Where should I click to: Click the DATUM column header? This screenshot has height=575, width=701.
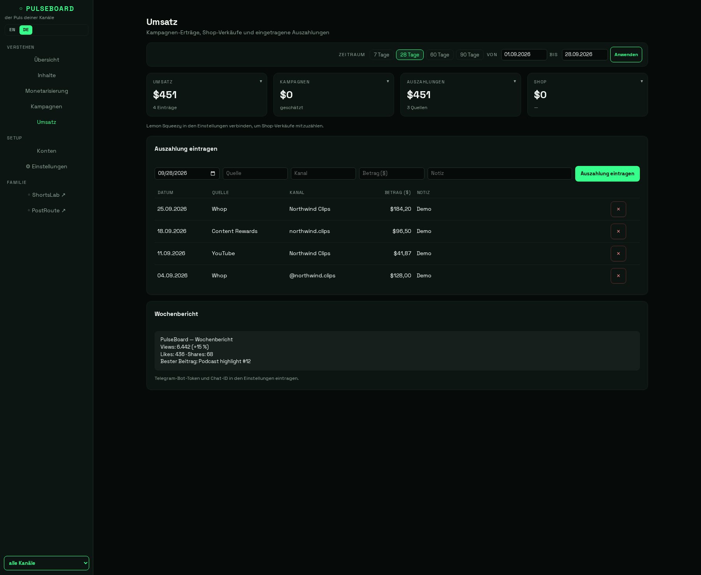166,193
